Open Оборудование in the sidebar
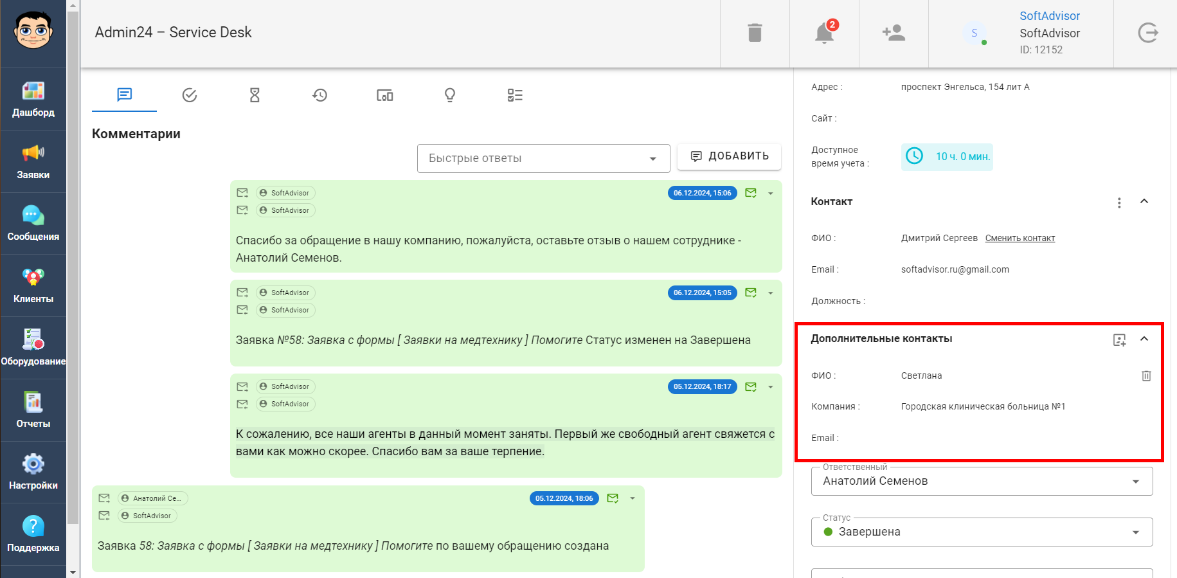The width and height of the screenshot is (1177, 578). click(33, 348)
